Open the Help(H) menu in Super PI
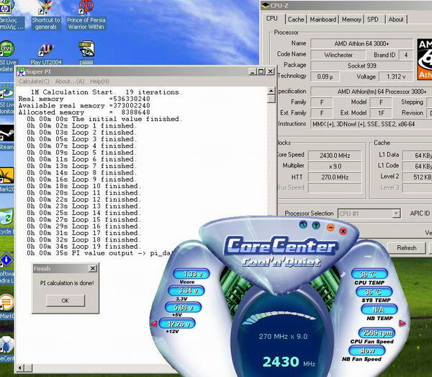This screenshot has width=432, height=377. (99, 81)
